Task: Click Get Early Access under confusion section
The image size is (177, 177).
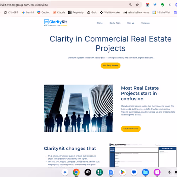Action: 131,129
